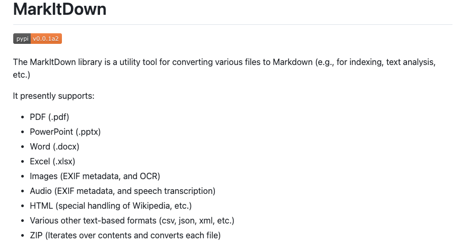Click the text-based formats (csv, json, xml) item
Screen dimensions: 462x242
132,220
